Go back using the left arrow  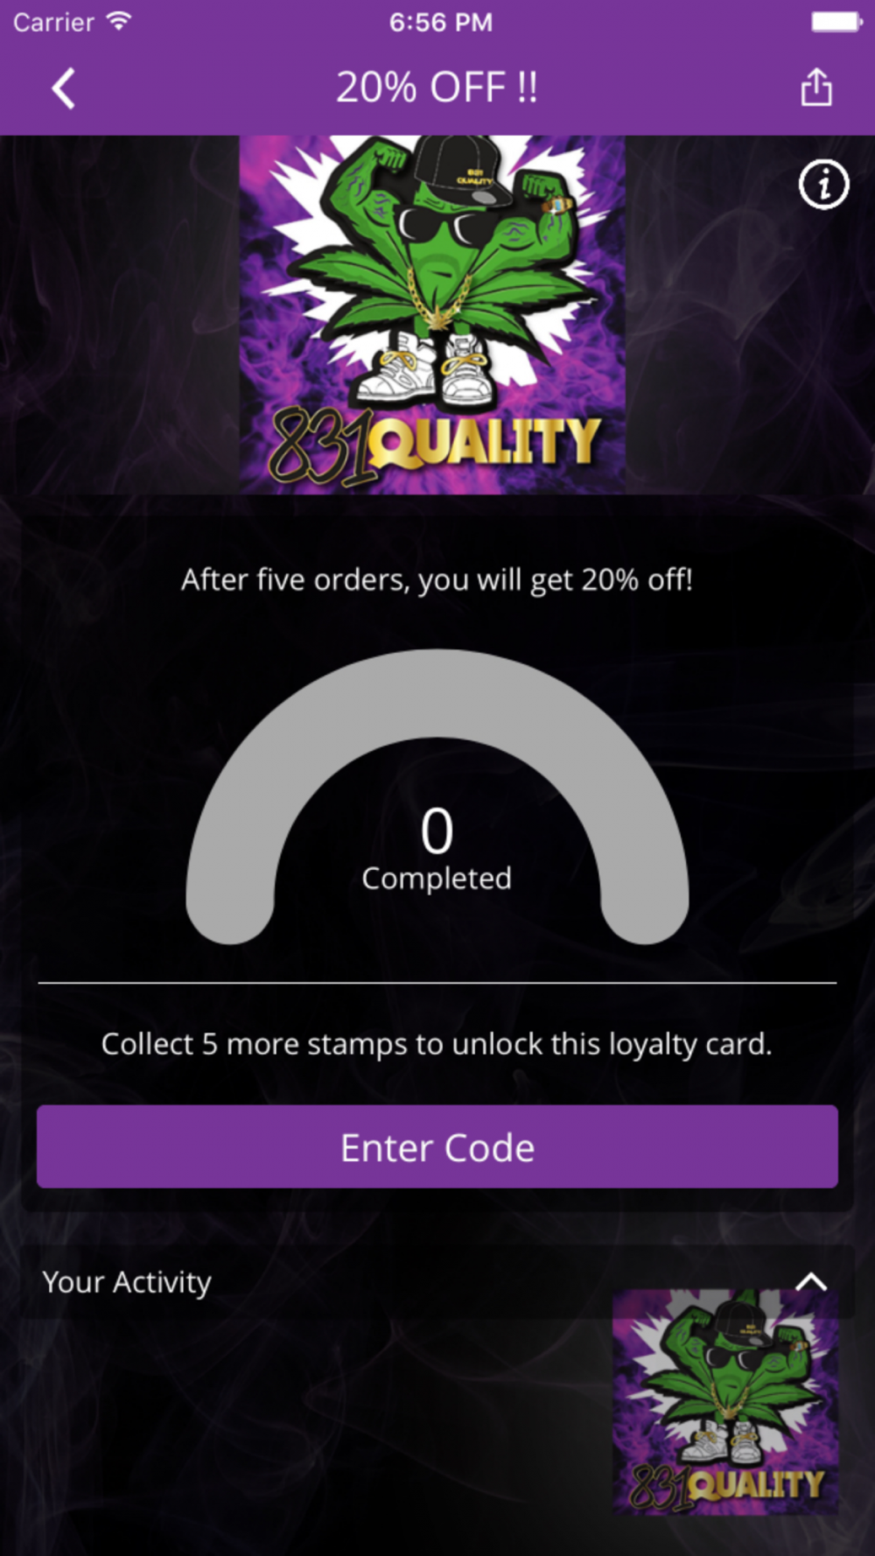coord(63,88)
